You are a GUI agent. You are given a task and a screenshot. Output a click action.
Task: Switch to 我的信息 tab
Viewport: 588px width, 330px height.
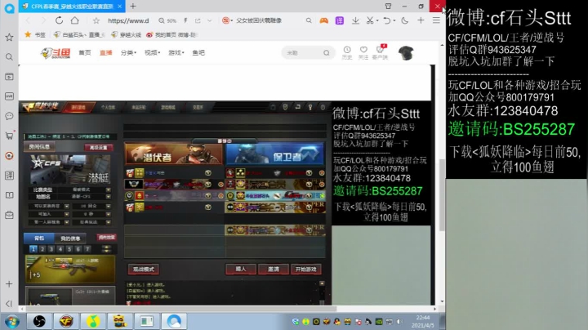pos(70,239)
